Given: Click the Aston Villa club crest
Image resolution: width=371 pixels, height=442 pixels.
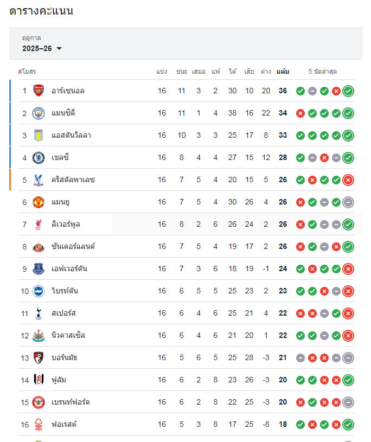Looking at the screenshot, I should 38,135.
